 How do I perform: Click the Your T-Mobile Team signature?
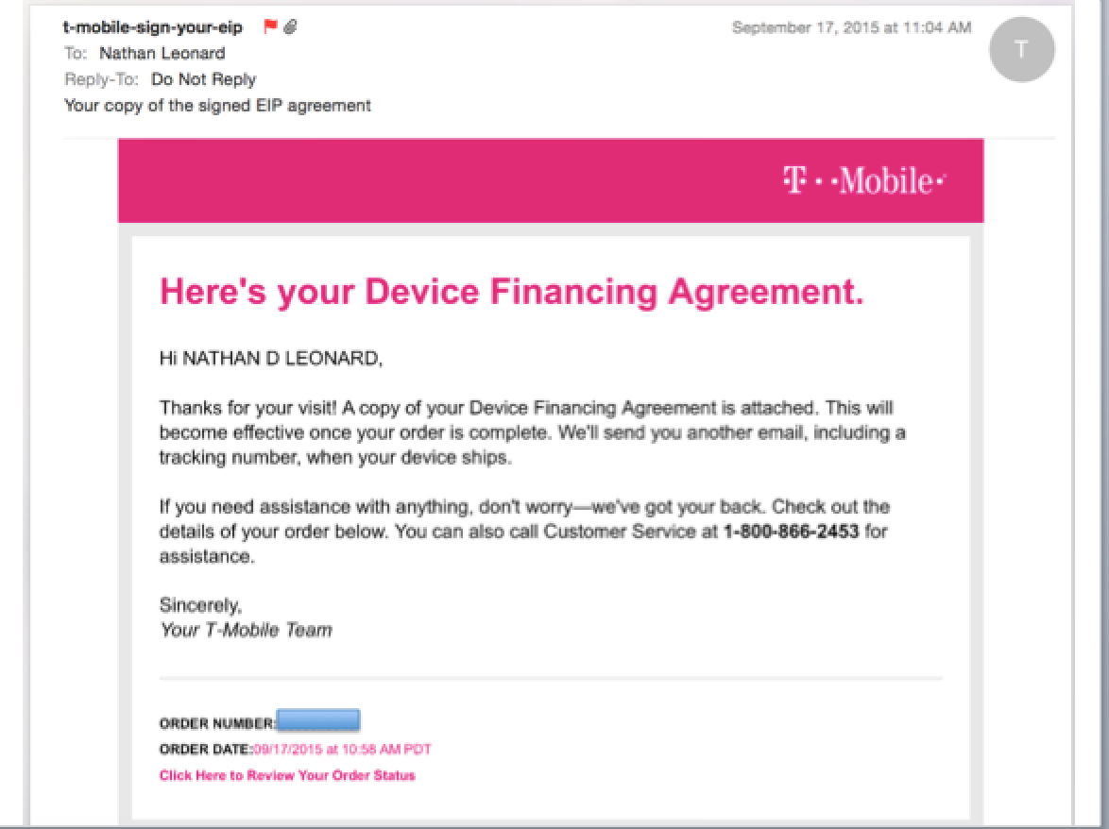[x=247, y=630]
